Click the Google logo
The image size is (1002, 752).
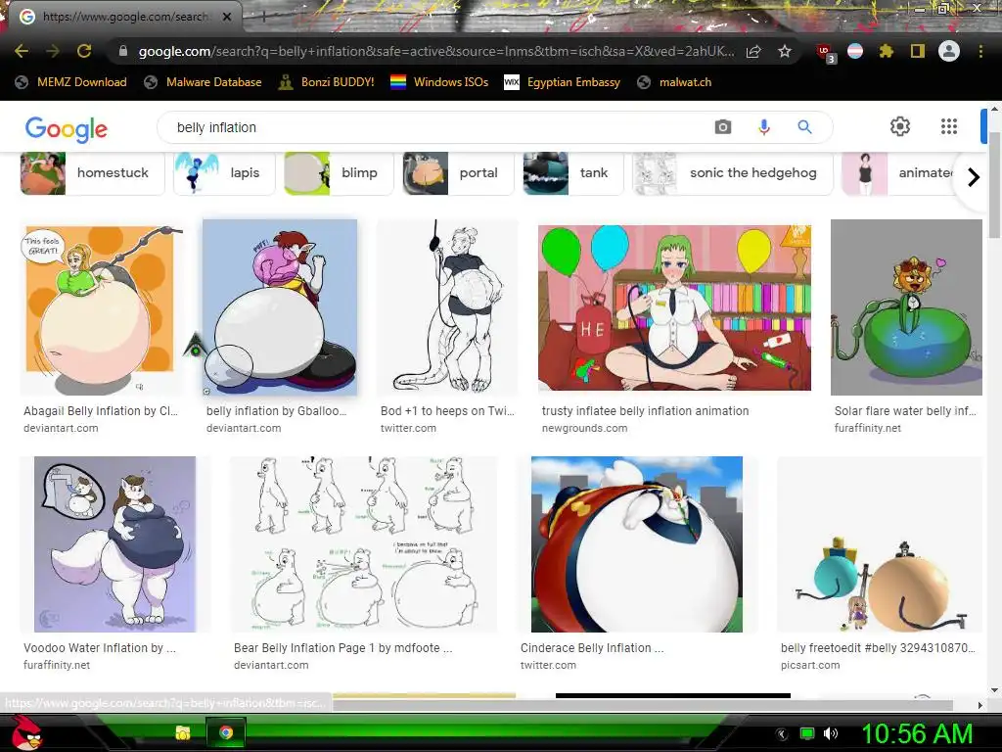[x=67, y=129]
